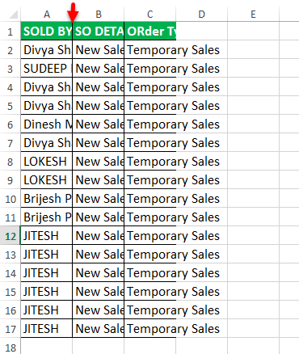Click Temporary Sales cell in row 2
The width and height of the screenshot is (299, 354).
(150, 50)
